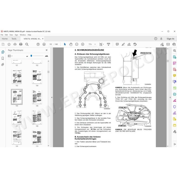This screenshot has height=177, width=177.
Task: Collapse the right tools pane arrow
Action: click(x=170, y=97)
